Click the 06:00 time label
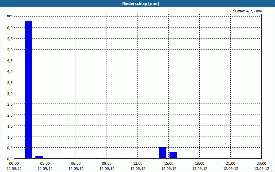The image size is (275, 172). click(76, 164)
